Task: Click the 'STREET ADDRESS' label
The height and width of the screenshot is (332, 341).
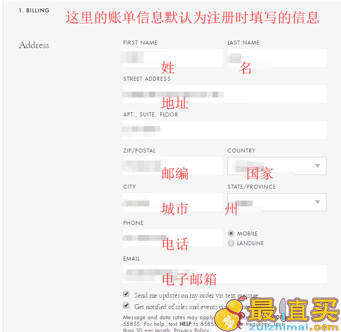Action: (x=147, y=78)
